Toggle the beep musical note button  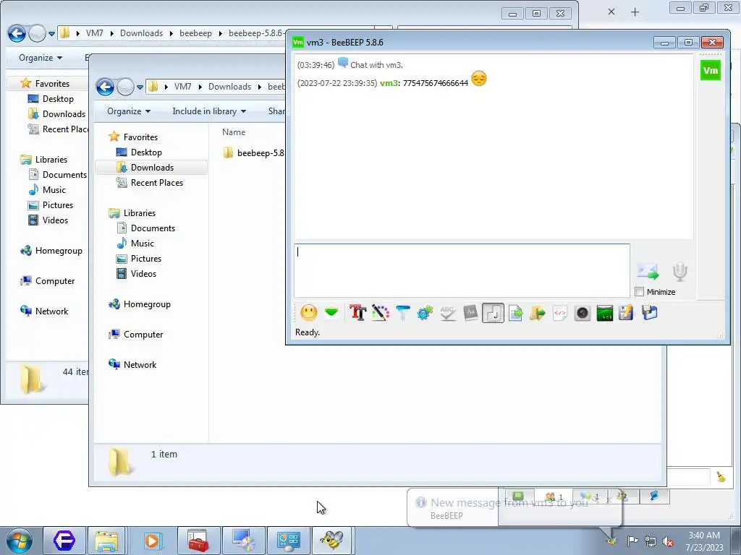coord(493,313)
